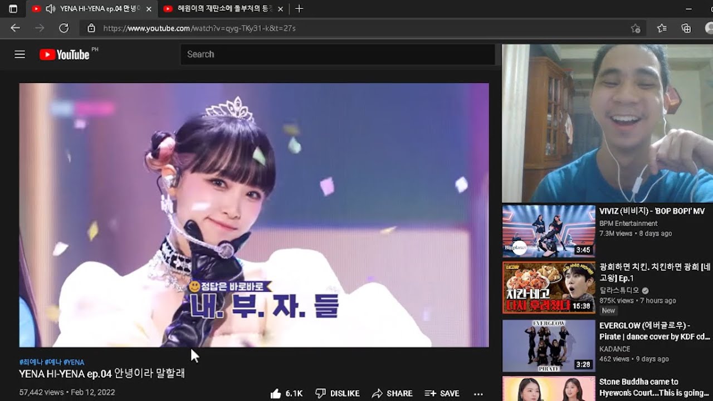Open the Collections icon in toolbar

[x=686, y=28]
